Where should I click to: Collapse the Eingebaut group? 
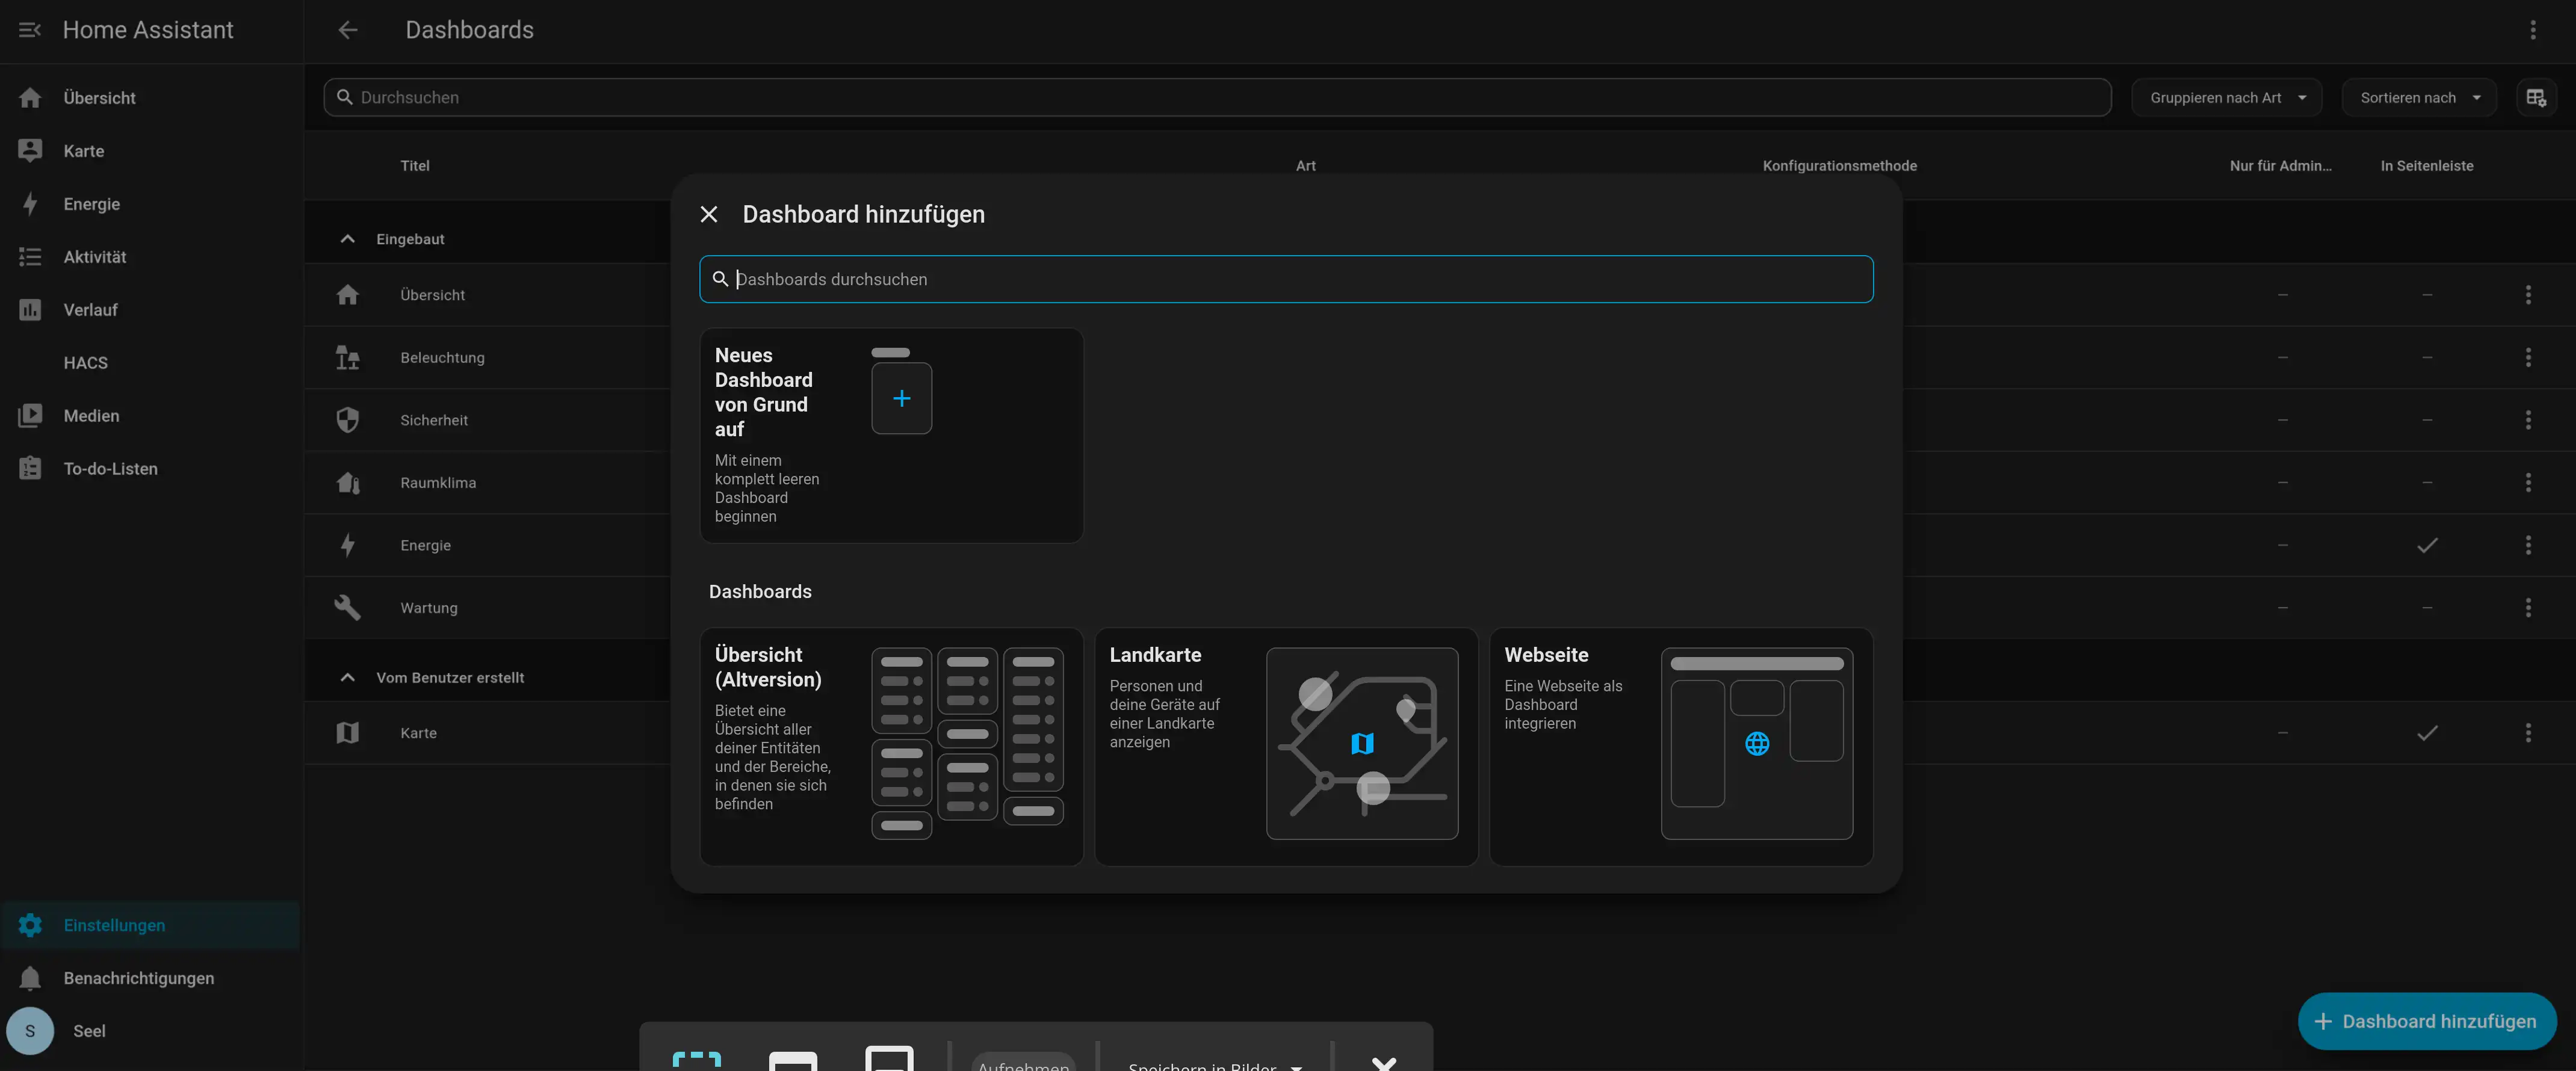[x=347, y=239]
